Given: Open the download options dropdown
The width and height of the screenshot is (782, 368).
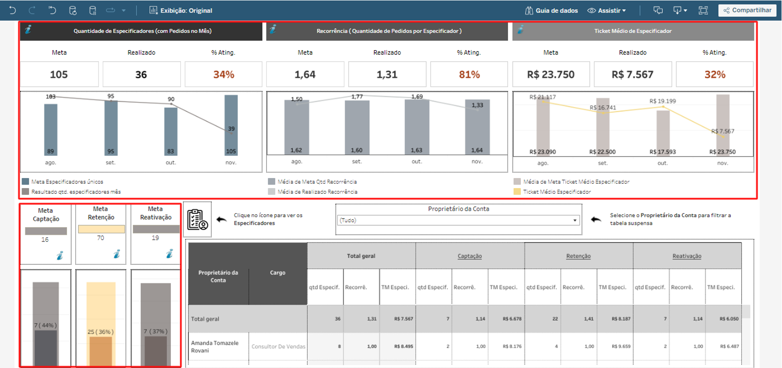Looking at the screenshot, I should pyautogui.click(x=680, y=10).
